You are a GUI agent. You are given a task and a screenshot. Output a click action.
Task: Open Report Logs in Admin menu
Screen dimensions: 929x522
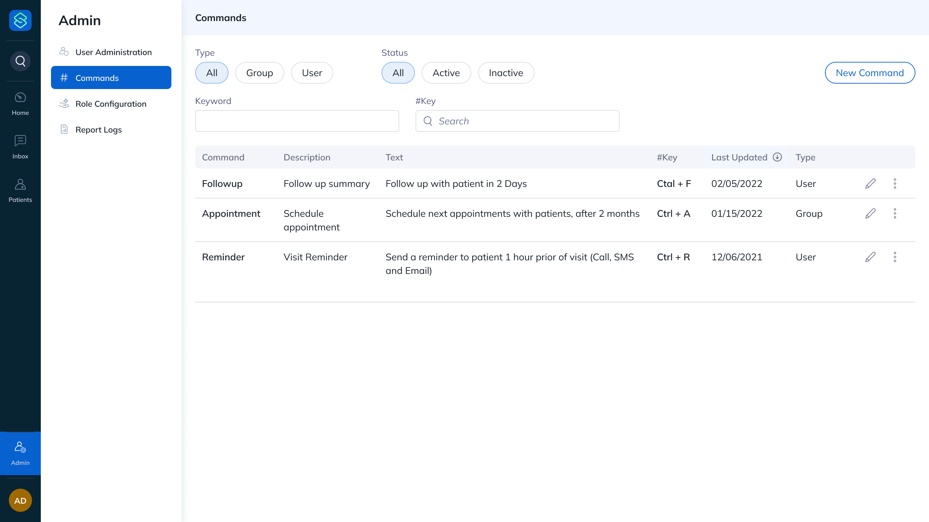[x=98, y=129]
